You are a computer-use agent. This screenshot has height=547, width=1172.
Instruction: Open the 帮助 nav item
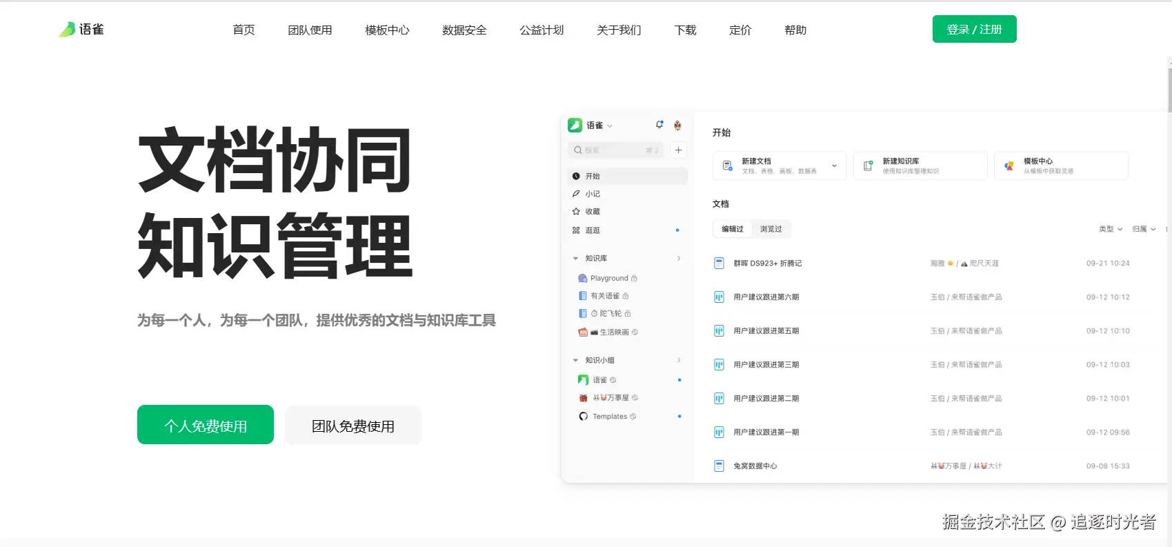point(795,30)
